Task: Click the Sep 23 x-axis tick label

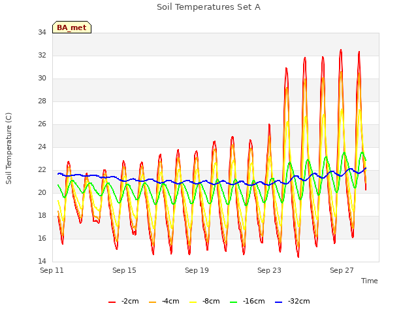Action: (269, 270)
